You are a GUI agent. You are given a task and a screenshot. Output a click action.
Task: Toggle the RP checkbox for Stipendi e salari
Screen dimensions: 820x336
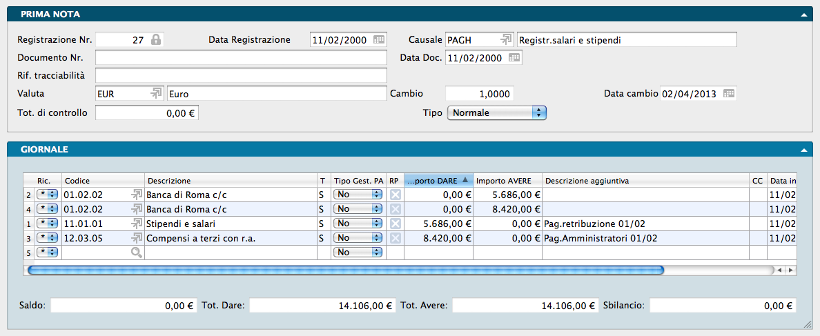395,224
